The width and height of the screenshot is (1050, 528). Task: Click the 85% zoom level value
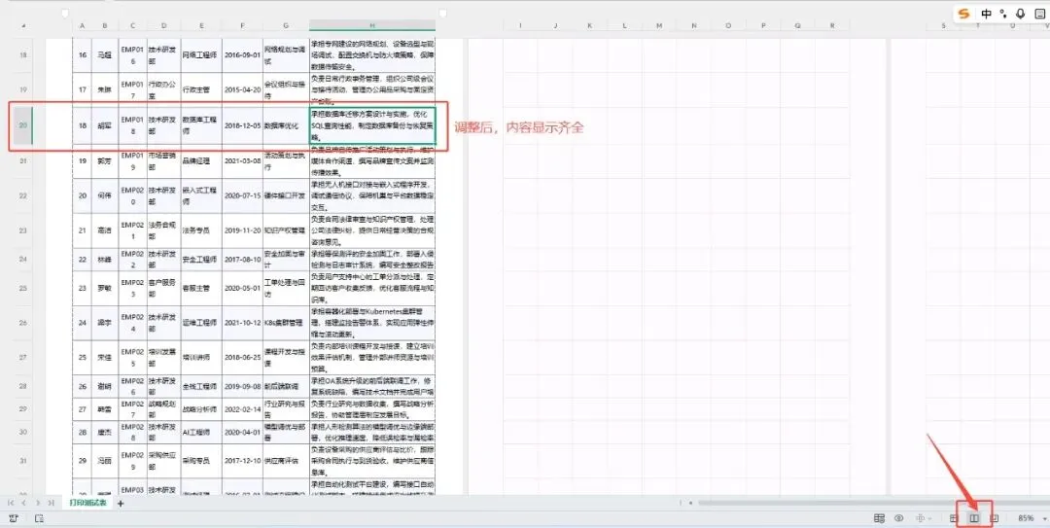[x=1026, y=518]
